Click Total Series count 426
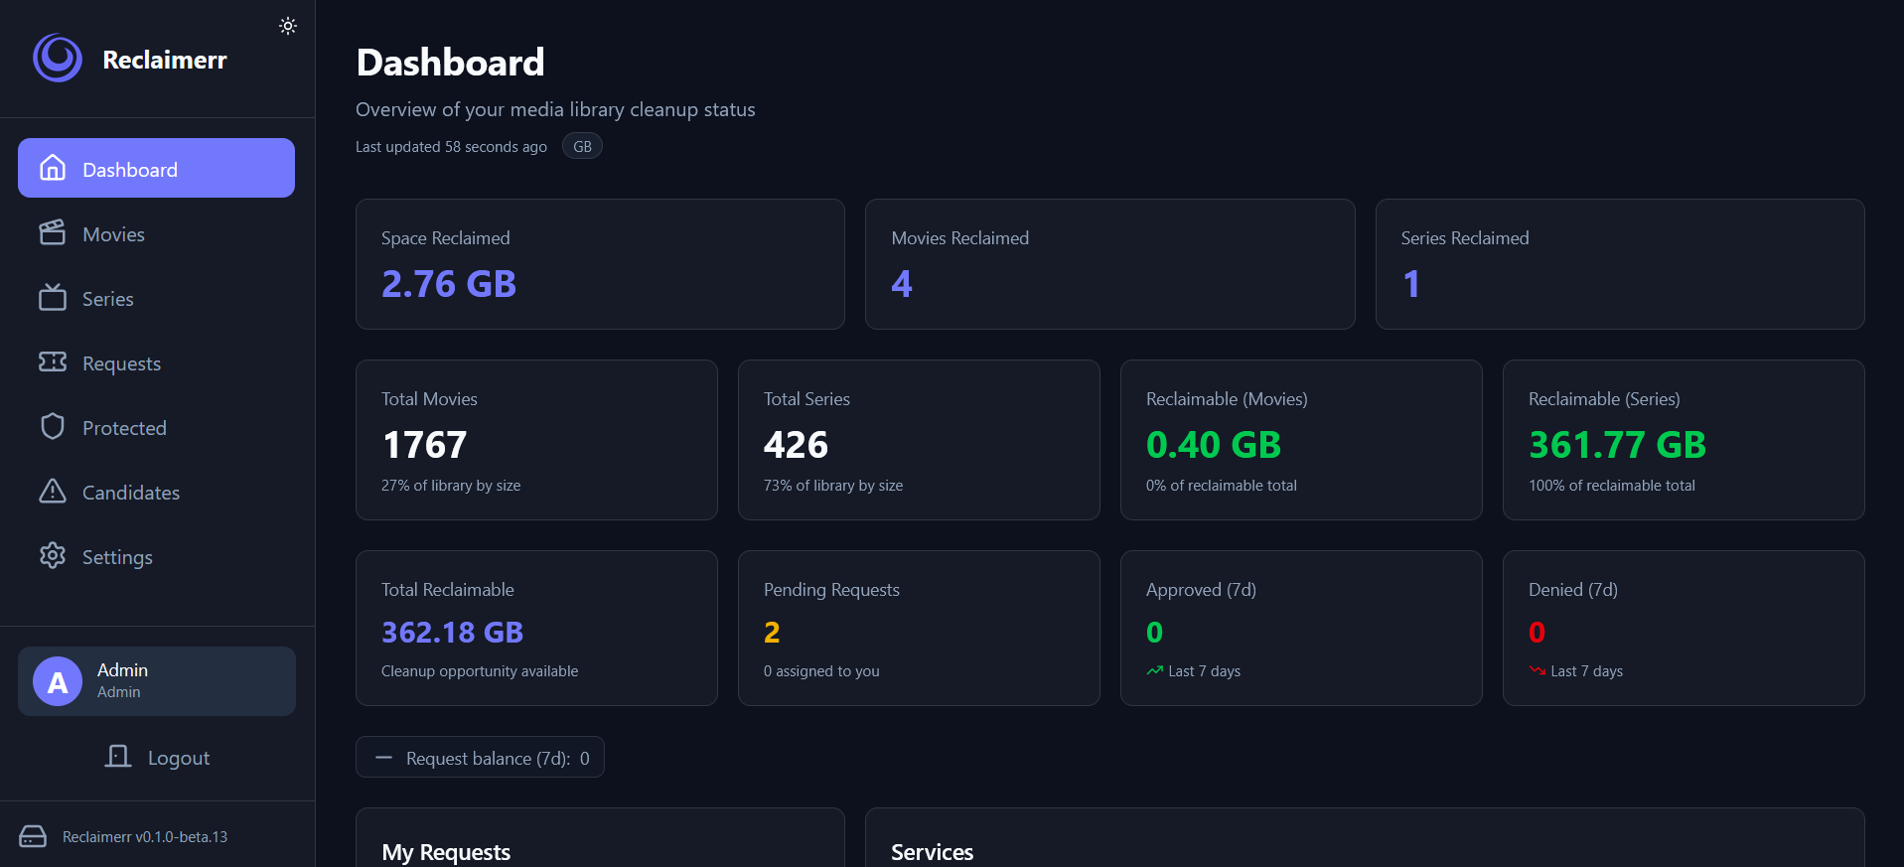This screenshot has width=1904, height=867. tap(796, 445)
